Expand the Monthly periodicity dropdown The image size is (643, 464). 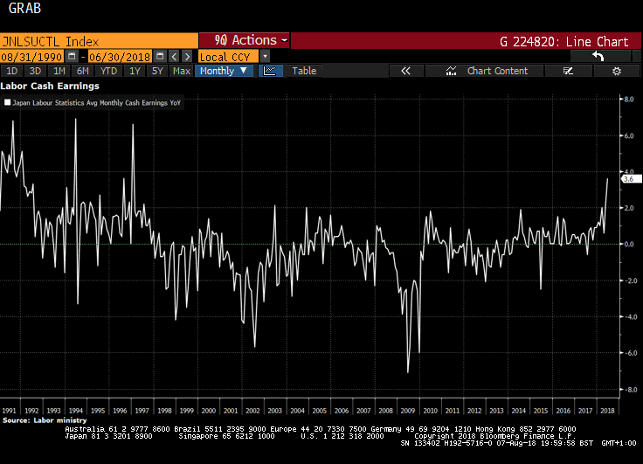coord(224,71)
